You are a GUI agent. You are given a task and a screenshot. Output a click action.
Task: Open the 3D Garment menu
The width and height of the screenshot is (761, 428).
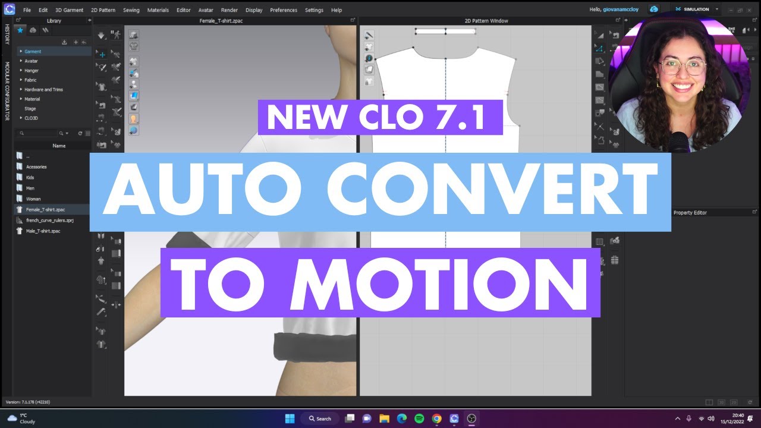pyautogui.click(x=69, y=10)
